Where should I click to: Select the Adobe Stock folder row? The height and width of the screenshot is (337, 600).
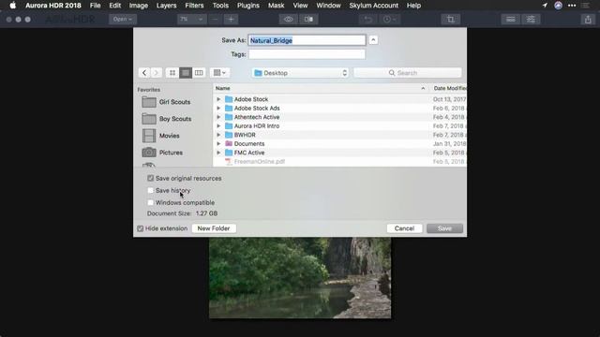click(x=339, y=99)
